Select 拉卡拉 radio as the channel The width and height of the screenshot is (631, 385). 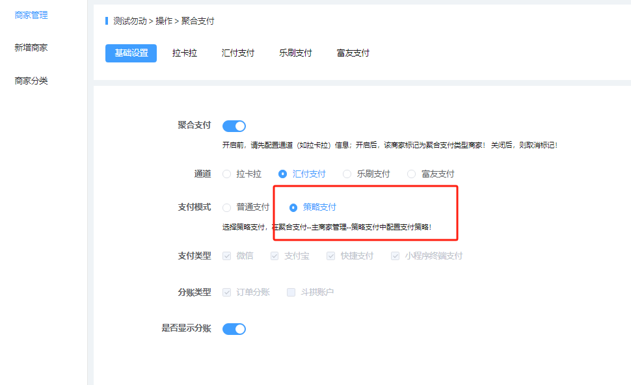point(227,174)
